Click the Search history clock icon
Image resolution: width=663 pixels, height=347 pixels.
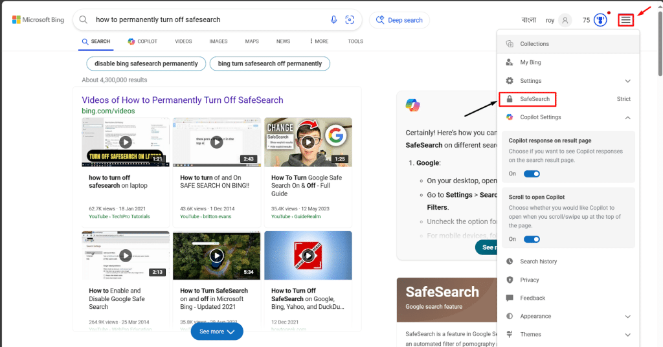coord(510,262)
